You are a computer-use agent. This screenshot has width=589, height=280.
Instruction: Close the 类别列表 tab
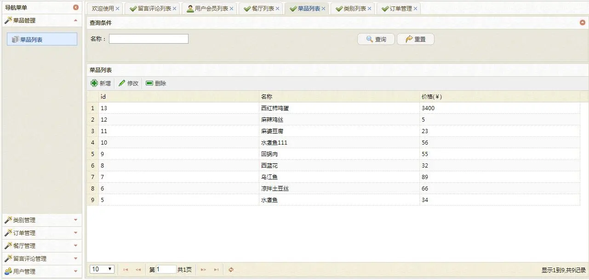pos(370,8)
